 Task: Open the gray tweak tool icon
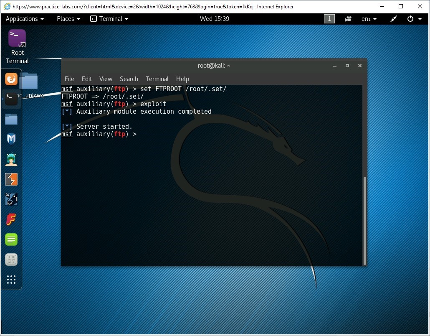pos(11,260)
